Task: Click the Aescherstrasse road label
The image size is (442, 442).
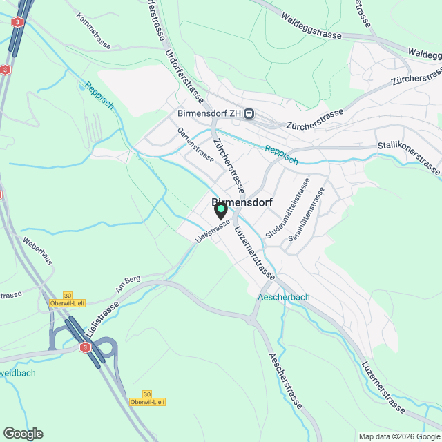Action: click(x=285, y=381)
